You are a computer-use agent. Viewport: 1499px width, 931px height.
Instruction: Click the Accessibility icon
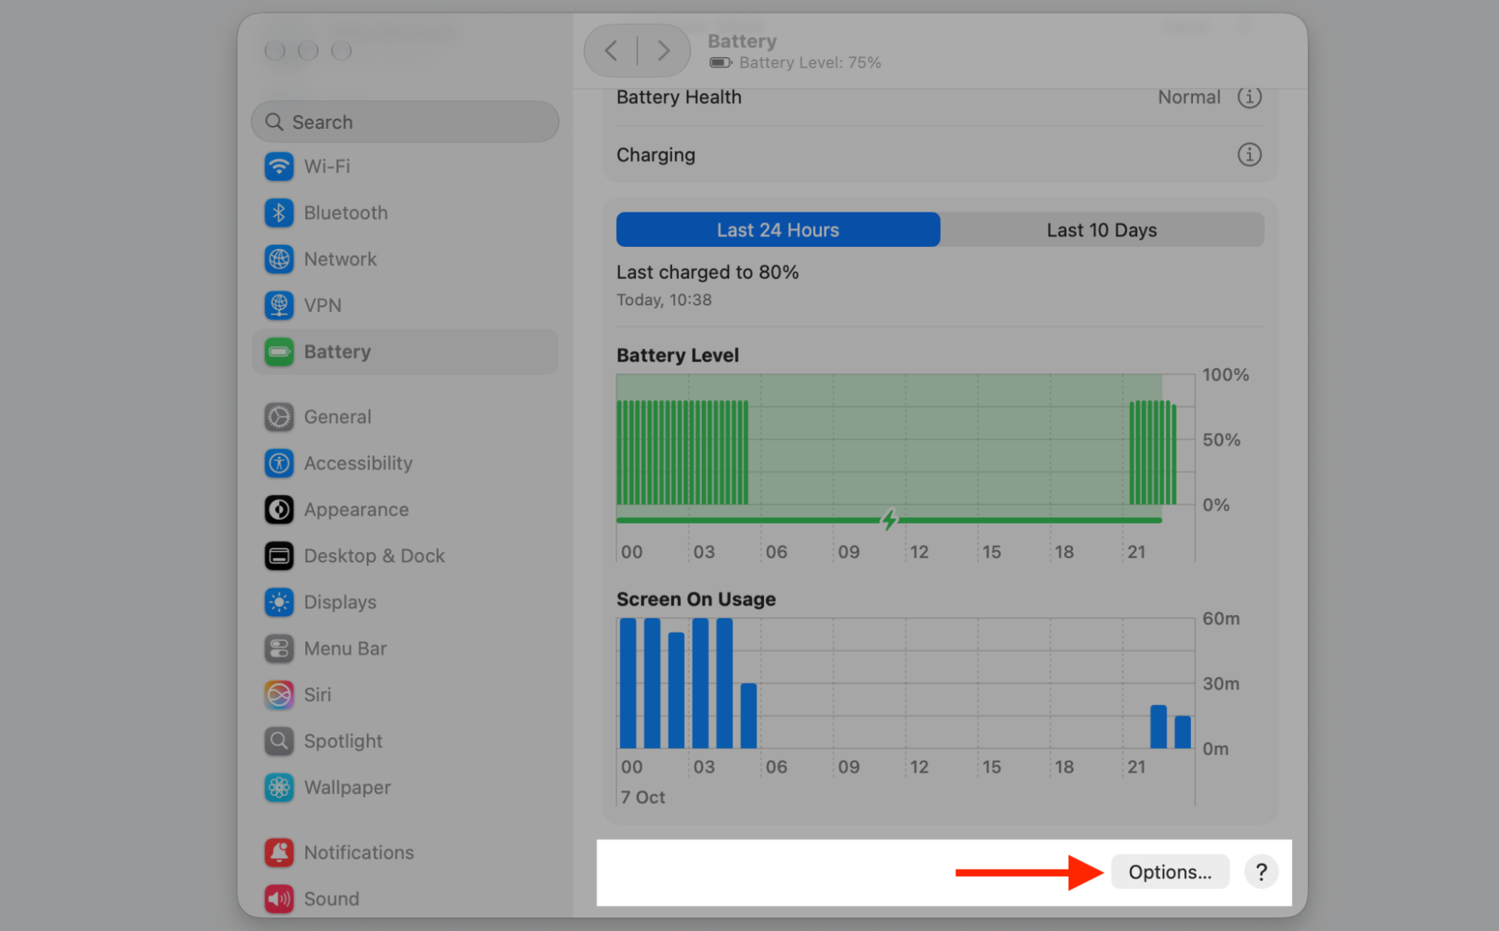point(279,464)
